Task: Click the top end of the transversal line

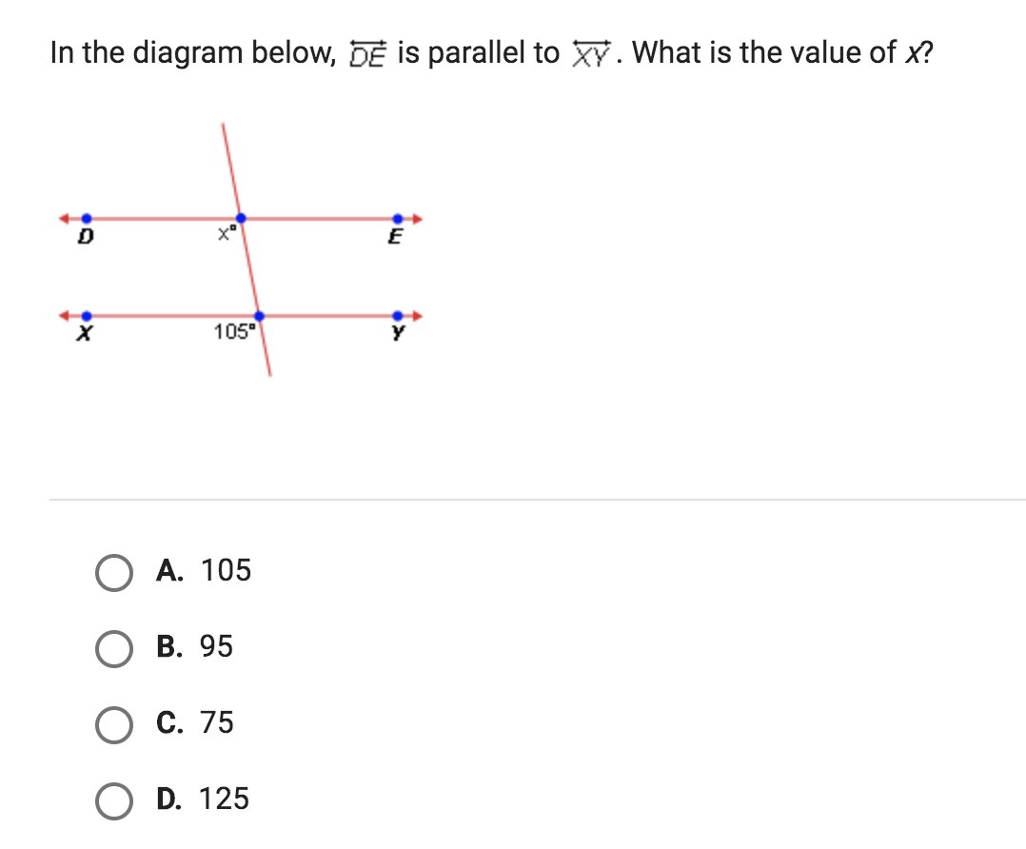Action: coord(223,127)
